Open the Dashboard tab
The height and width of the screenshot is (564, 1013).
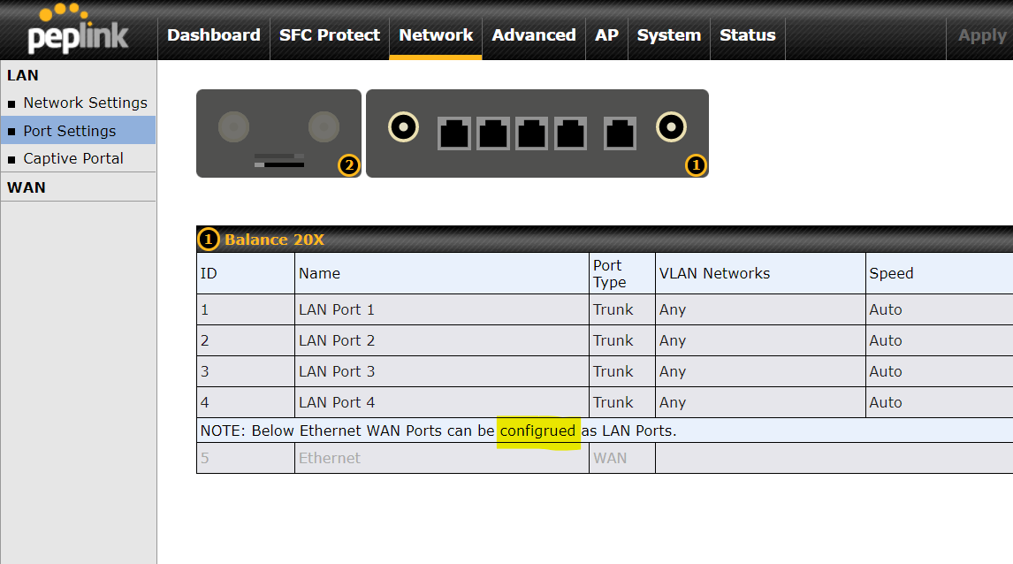point(213,35)
